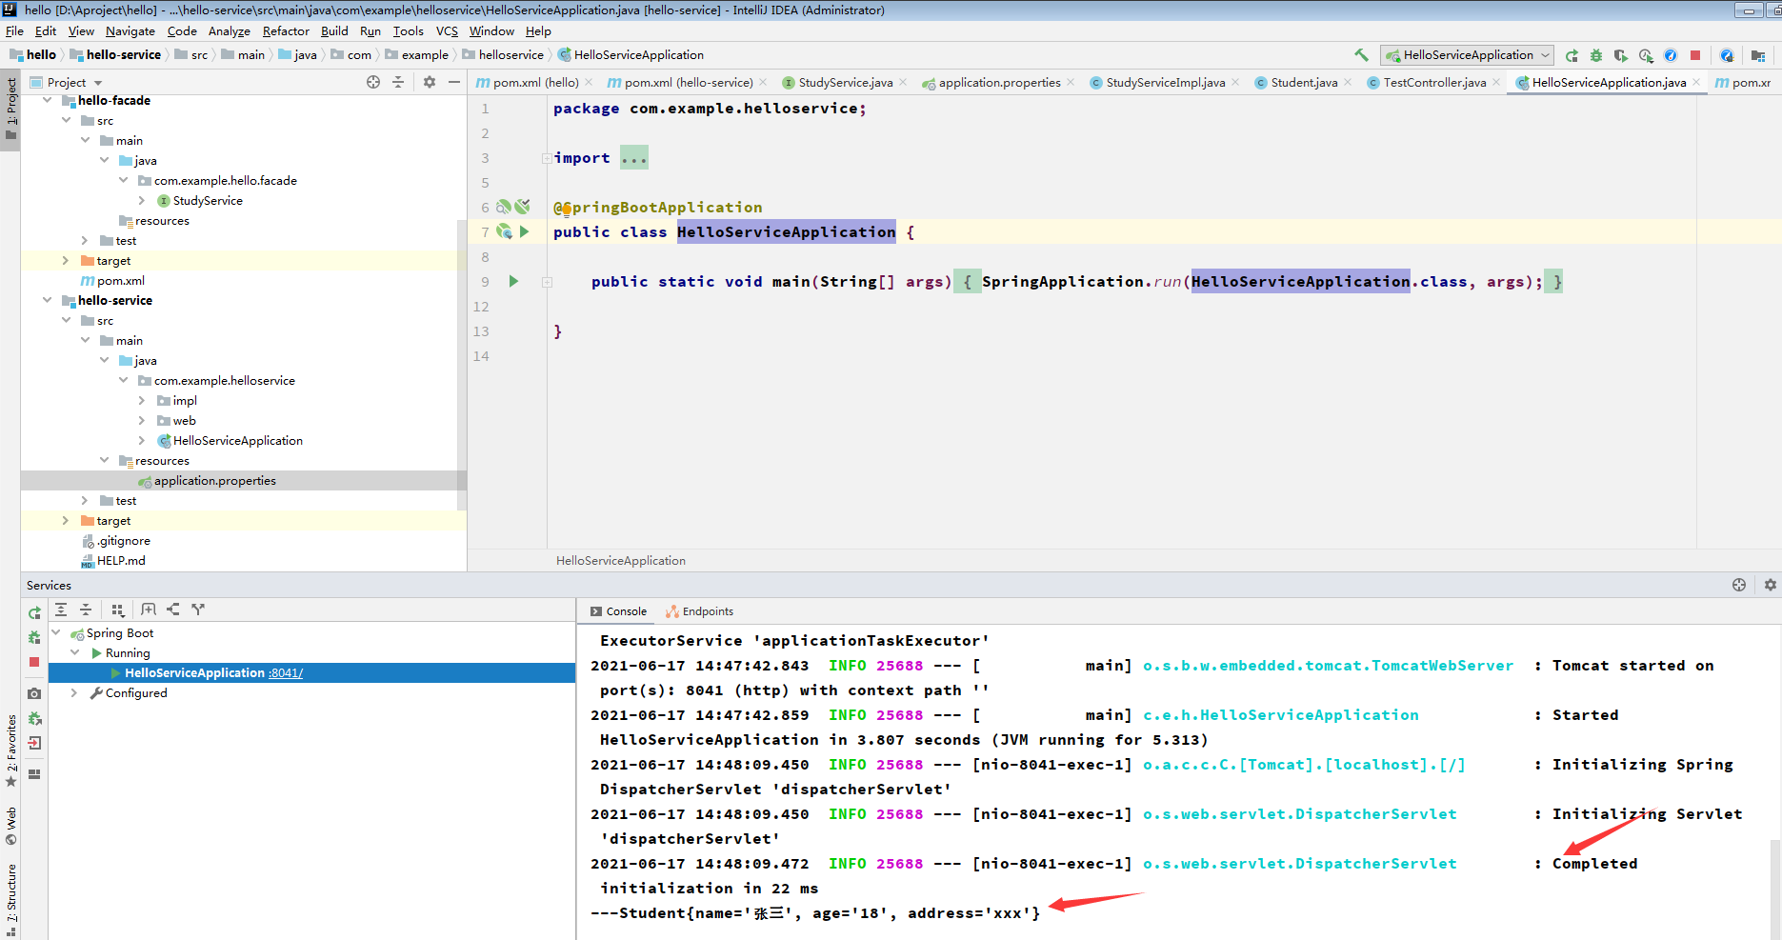
Task: Click the Run with Profiler clock icon
Action: (x=1646, y=55)
